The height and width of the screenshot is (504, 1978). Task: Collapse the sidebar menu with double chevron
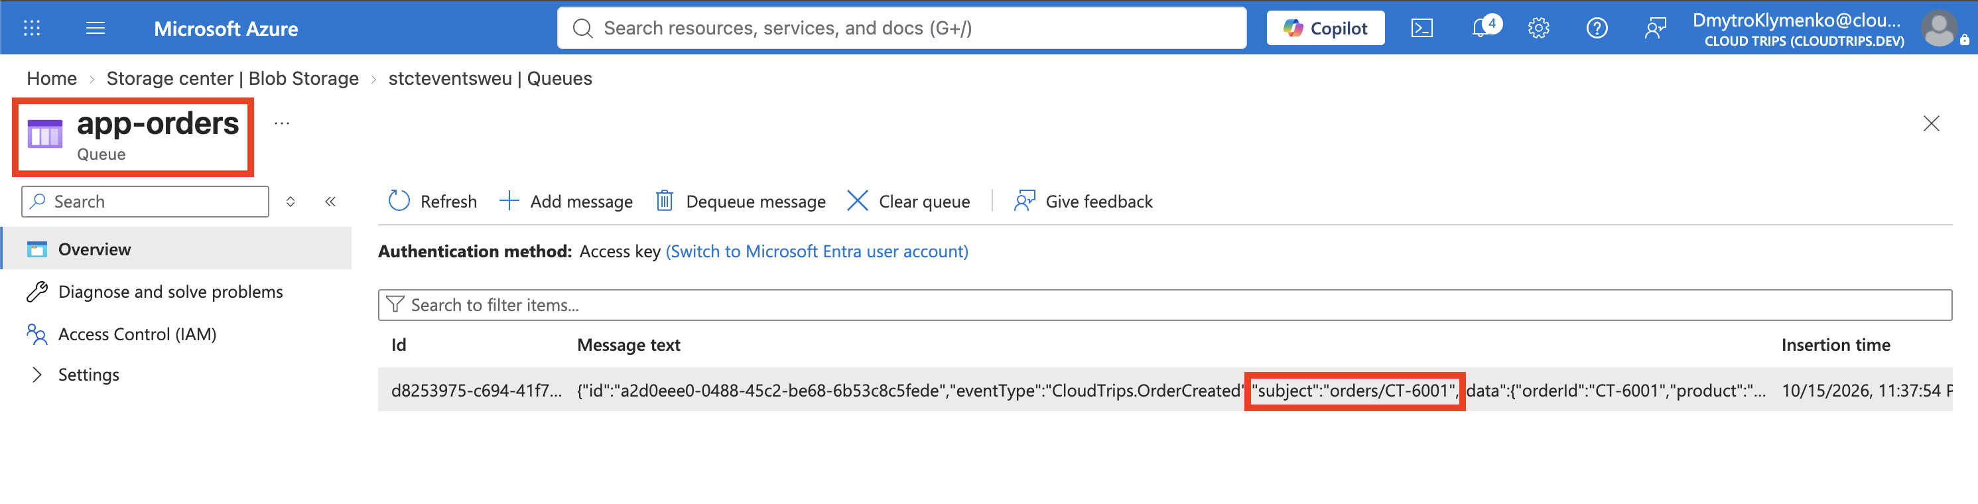[330, 202]
